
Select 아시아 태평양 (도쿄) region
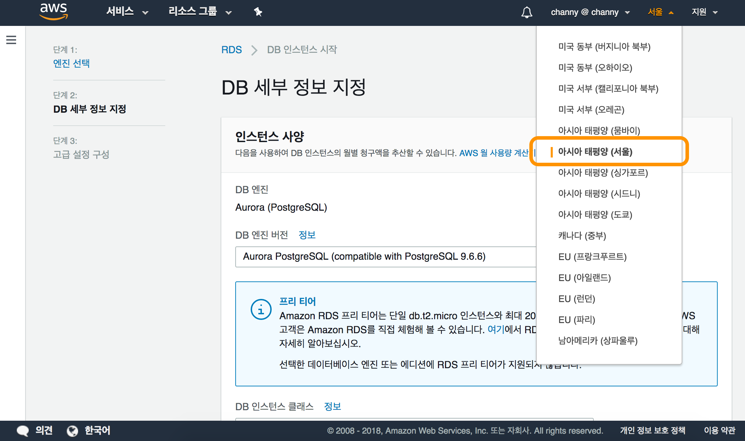pos(595,215)
